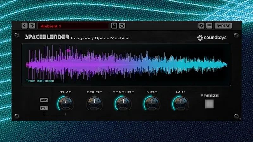Save preset with floppy disk icon

click(x=114, y=26)
